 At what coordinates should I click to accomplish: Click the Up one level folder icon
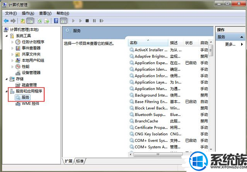coord(23,21)
